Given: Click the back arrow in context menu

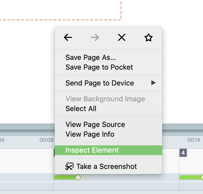Looking at the screenshot, I should click(x=68, y=38).
